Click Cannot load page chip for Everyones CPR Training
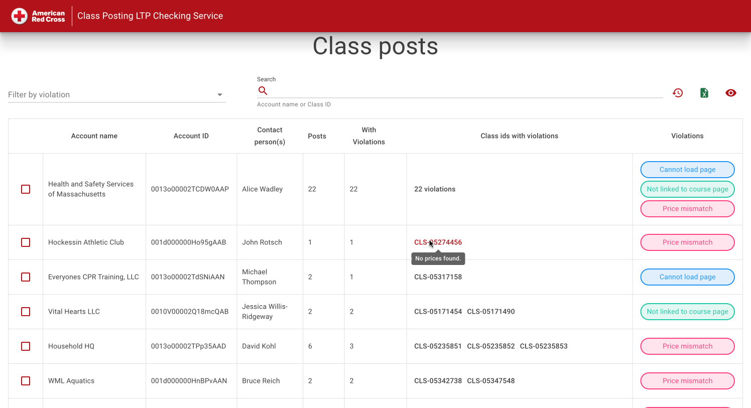Screen dimensions: 751x408 pyautogui.click(x=687, y=277)
